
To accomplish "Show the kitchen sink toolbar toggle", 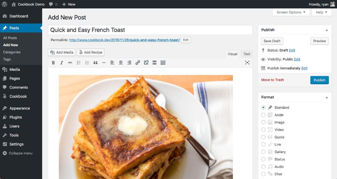I will [163, 62].
